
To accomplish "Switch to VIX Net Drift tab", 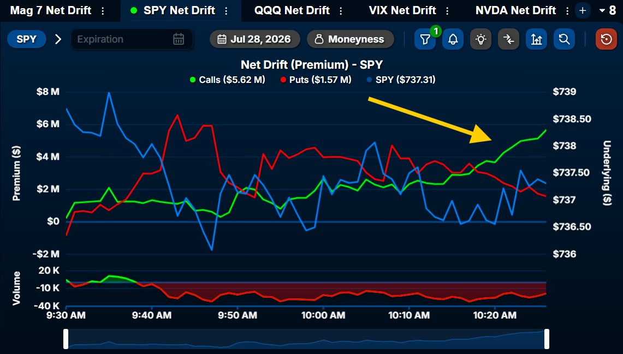I will pyautogui.click(x=402, y=10).
